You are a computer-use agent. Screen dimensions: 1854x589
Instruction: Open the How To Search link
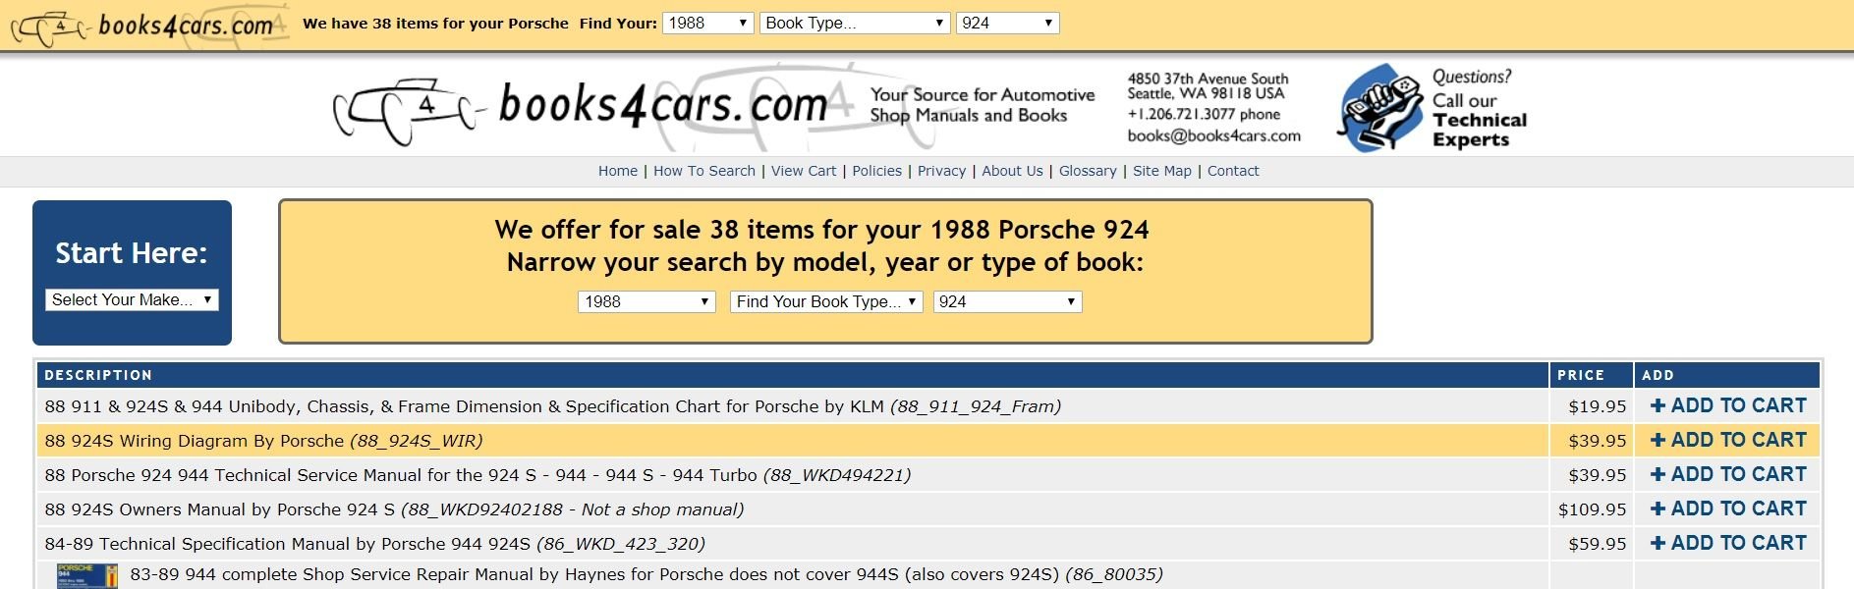[704, 171]
